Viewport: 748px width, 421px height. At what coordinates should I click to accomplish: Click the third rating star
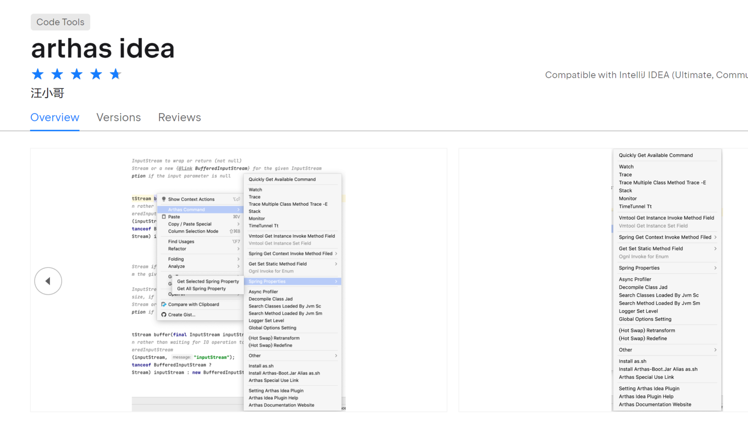point(77,74)
